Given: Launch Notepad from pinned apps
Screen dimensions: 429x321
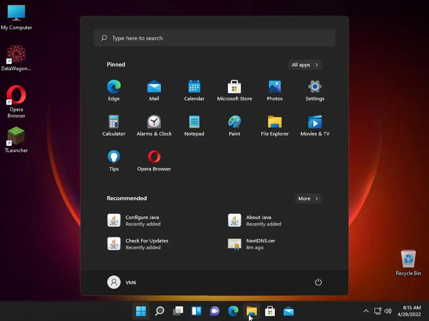Looking at the screenshot, I should [x=194, y=125].
